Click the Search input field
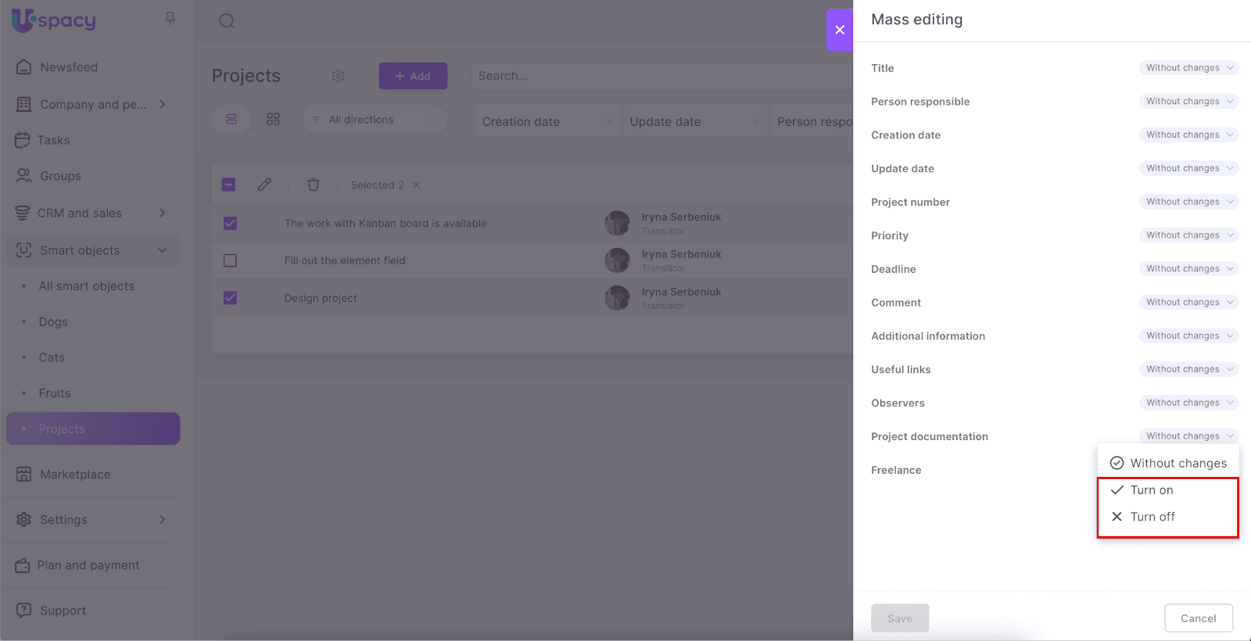 pos(657,76)
